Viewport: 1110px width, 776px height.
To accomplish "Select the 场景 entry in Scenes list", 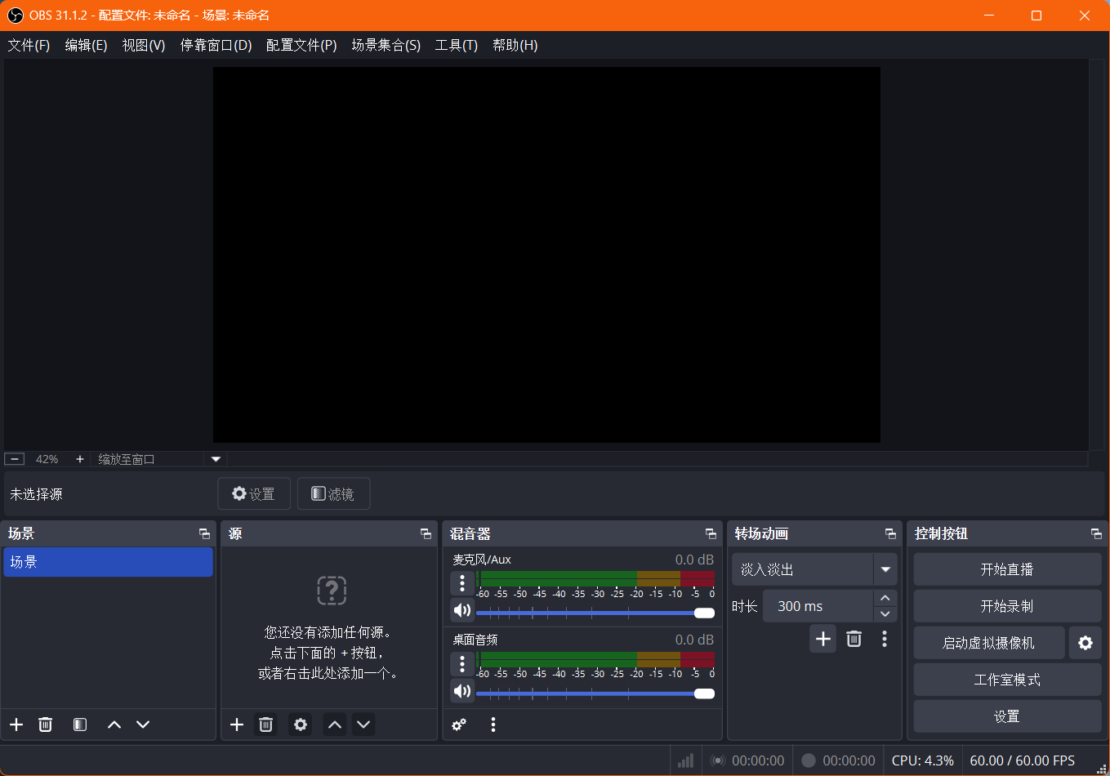I will coord(108,562).
